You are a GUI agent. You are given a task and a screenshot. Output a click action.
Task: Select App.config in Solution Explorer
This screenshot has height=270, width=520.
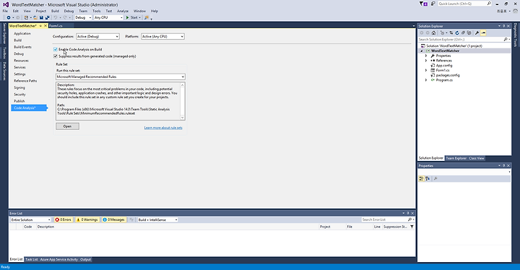tap(444, 66)
